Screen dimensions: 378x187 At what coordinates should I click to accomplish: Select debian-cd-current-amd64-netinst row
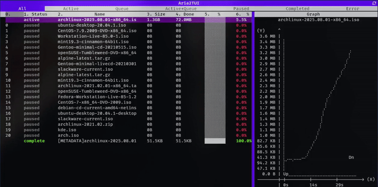128,108
